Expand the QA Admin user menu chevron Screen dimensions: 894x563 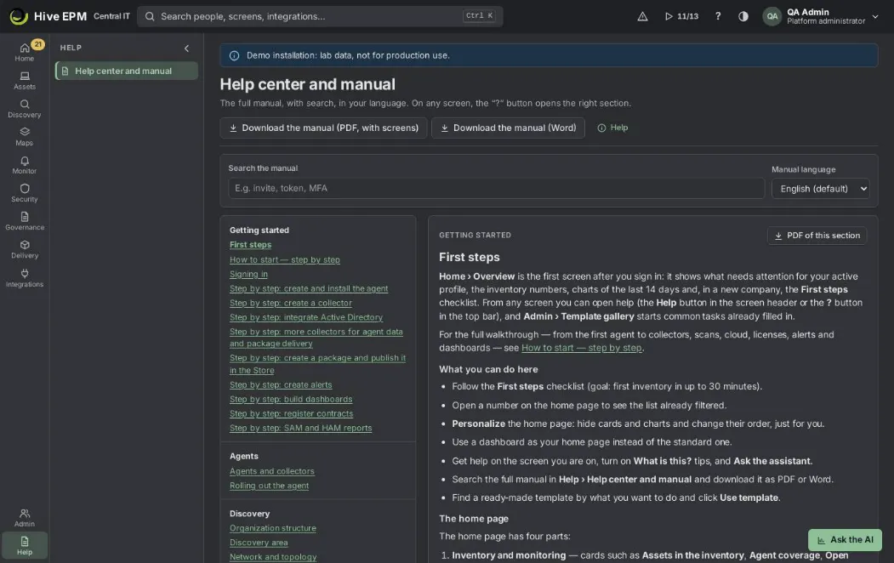[x=875, y=16]
